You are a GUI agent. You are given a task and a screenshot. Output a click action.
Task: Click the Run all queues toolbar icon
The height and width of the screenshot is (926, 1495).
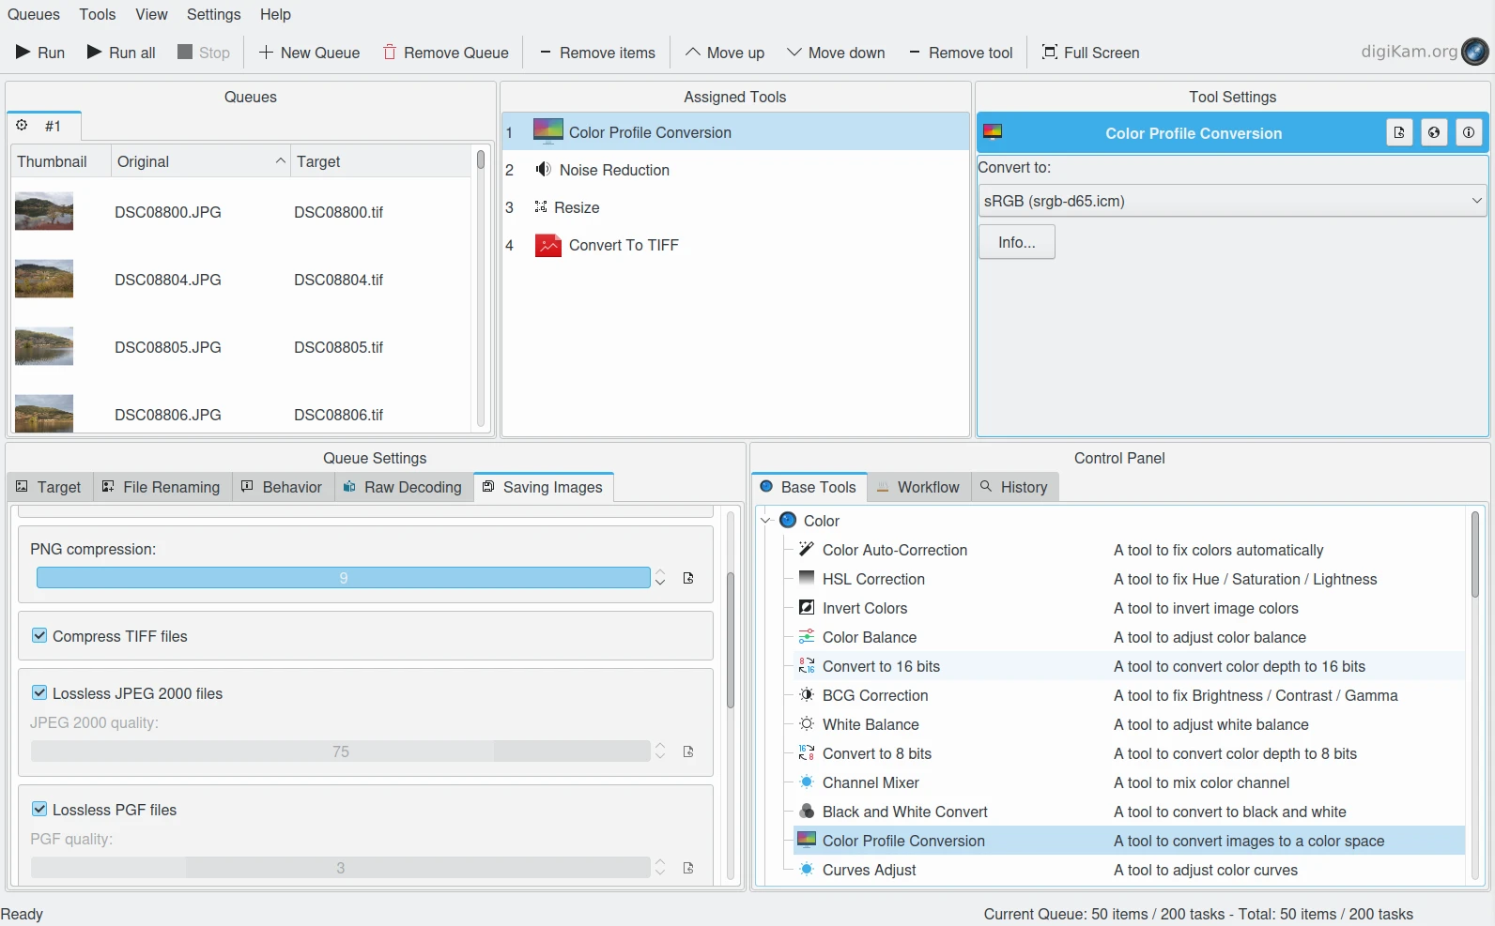95,53
